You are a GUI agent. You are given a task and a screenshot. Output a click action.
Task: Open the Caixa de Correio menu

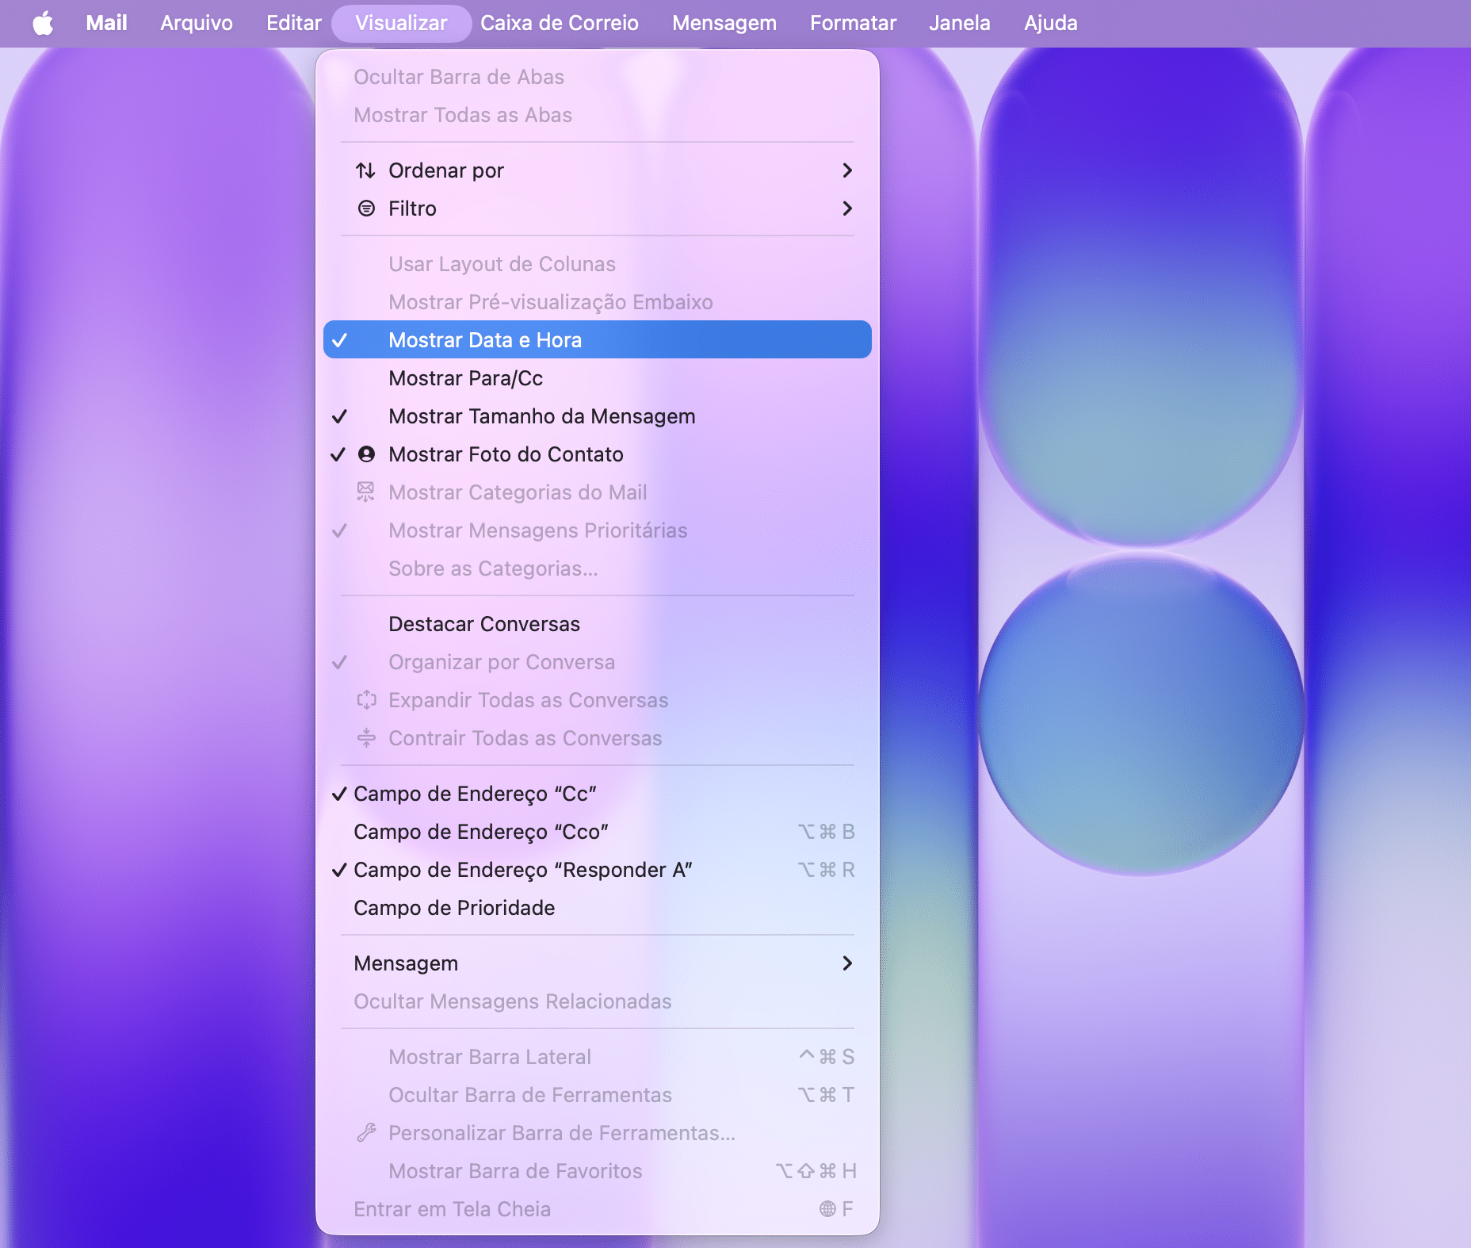[x=560, y=23]
